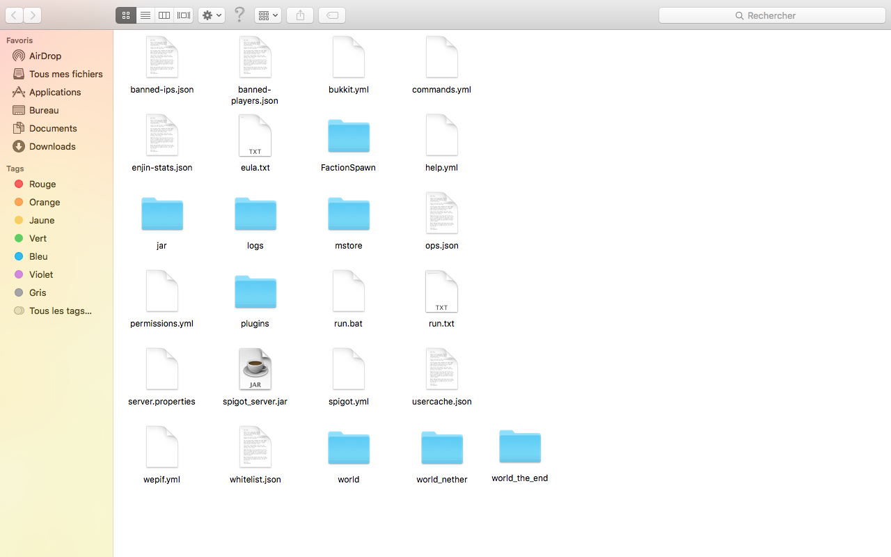This screenshot has height=557, width=891.
Task: Select the bukkit.yml file icon
Action: coord(349,57)
